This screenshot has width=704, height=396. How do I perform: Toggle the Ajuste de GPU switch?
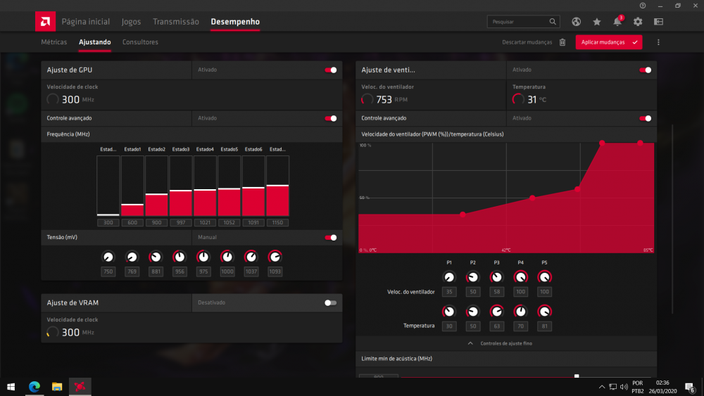(330, 70)
